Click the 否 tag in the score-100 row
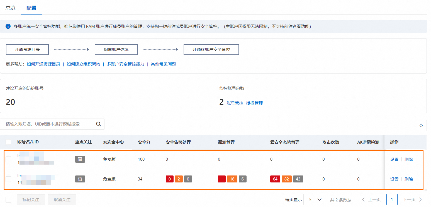The width and height of the screenshot is (431, 207). [80, 159]
